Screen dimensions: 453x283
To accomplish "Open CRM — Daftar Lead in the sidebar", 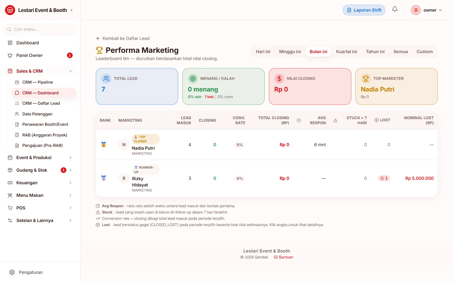I will tap(44, 103).
